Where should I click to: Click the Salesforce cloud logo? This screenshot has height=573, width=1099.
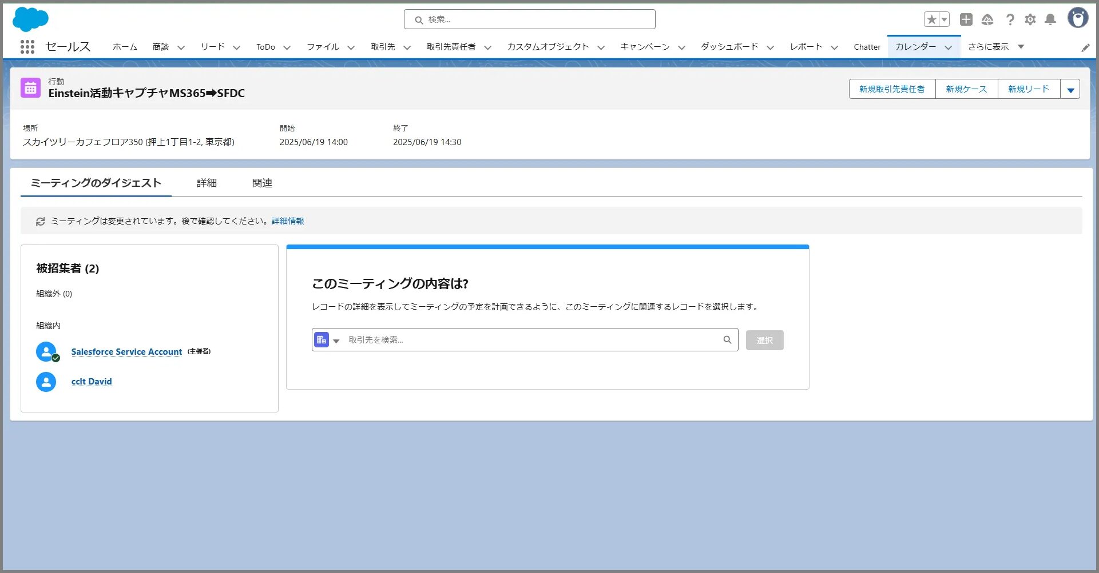click(x=30, y=19)
